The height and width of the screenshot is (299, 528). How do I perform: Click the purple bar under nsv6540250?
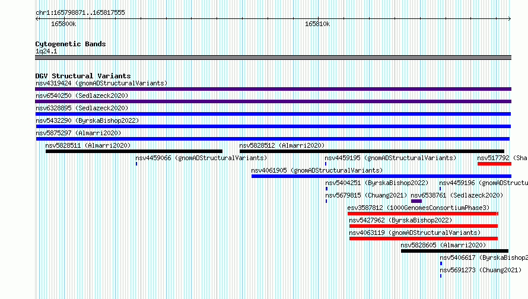(x=273, y=101)
